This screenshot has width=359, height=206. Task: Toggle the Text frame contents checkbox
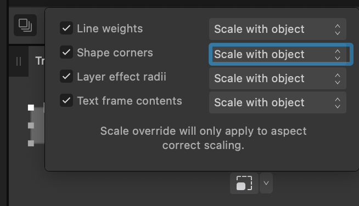(x=66, y=100)
